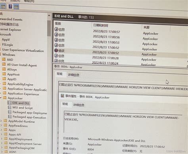Select the AppV tree entry
This screenshot has width=188, height=154.
tap(6, 40)
